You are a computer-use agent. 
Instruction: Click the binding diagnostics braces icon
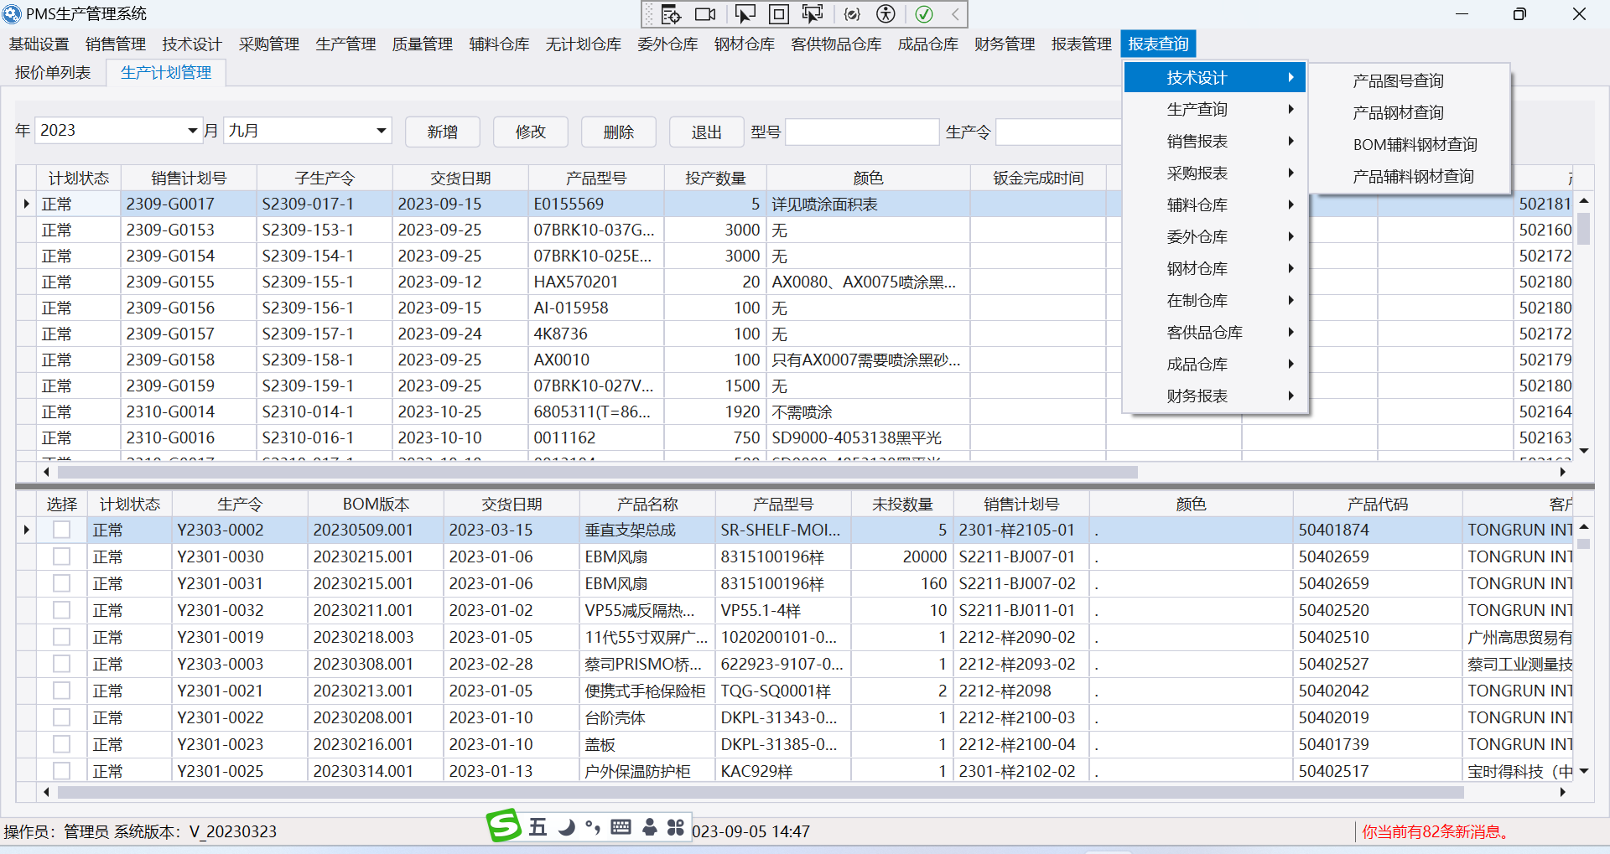(x=852, y=14)
